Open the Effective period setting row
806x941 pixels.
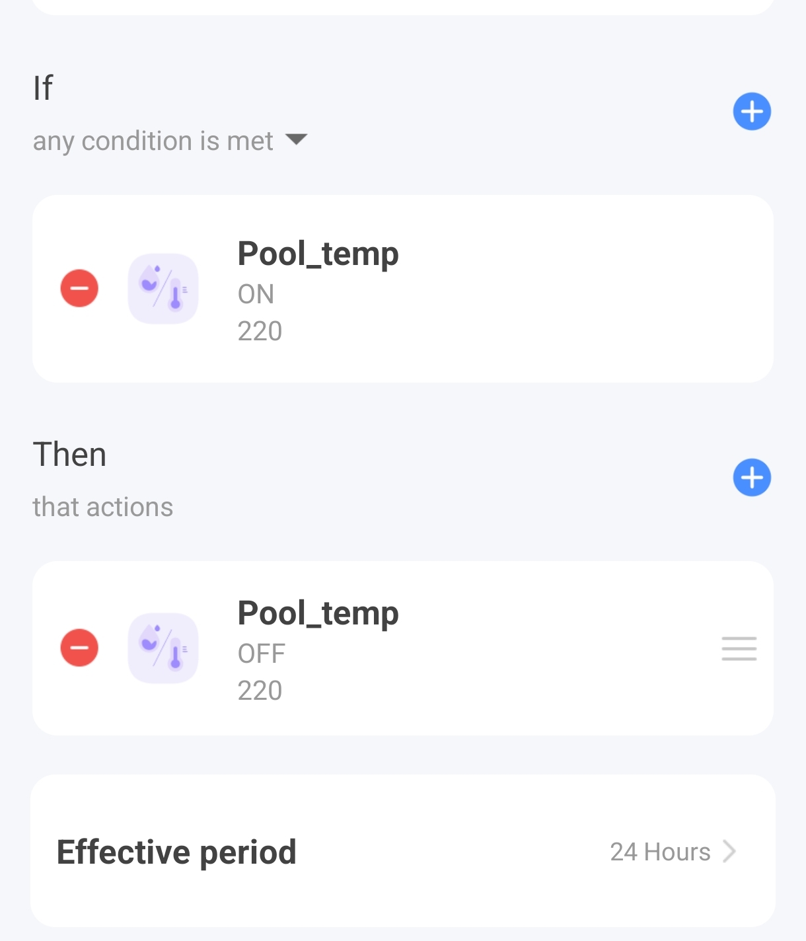click(403, 851)
